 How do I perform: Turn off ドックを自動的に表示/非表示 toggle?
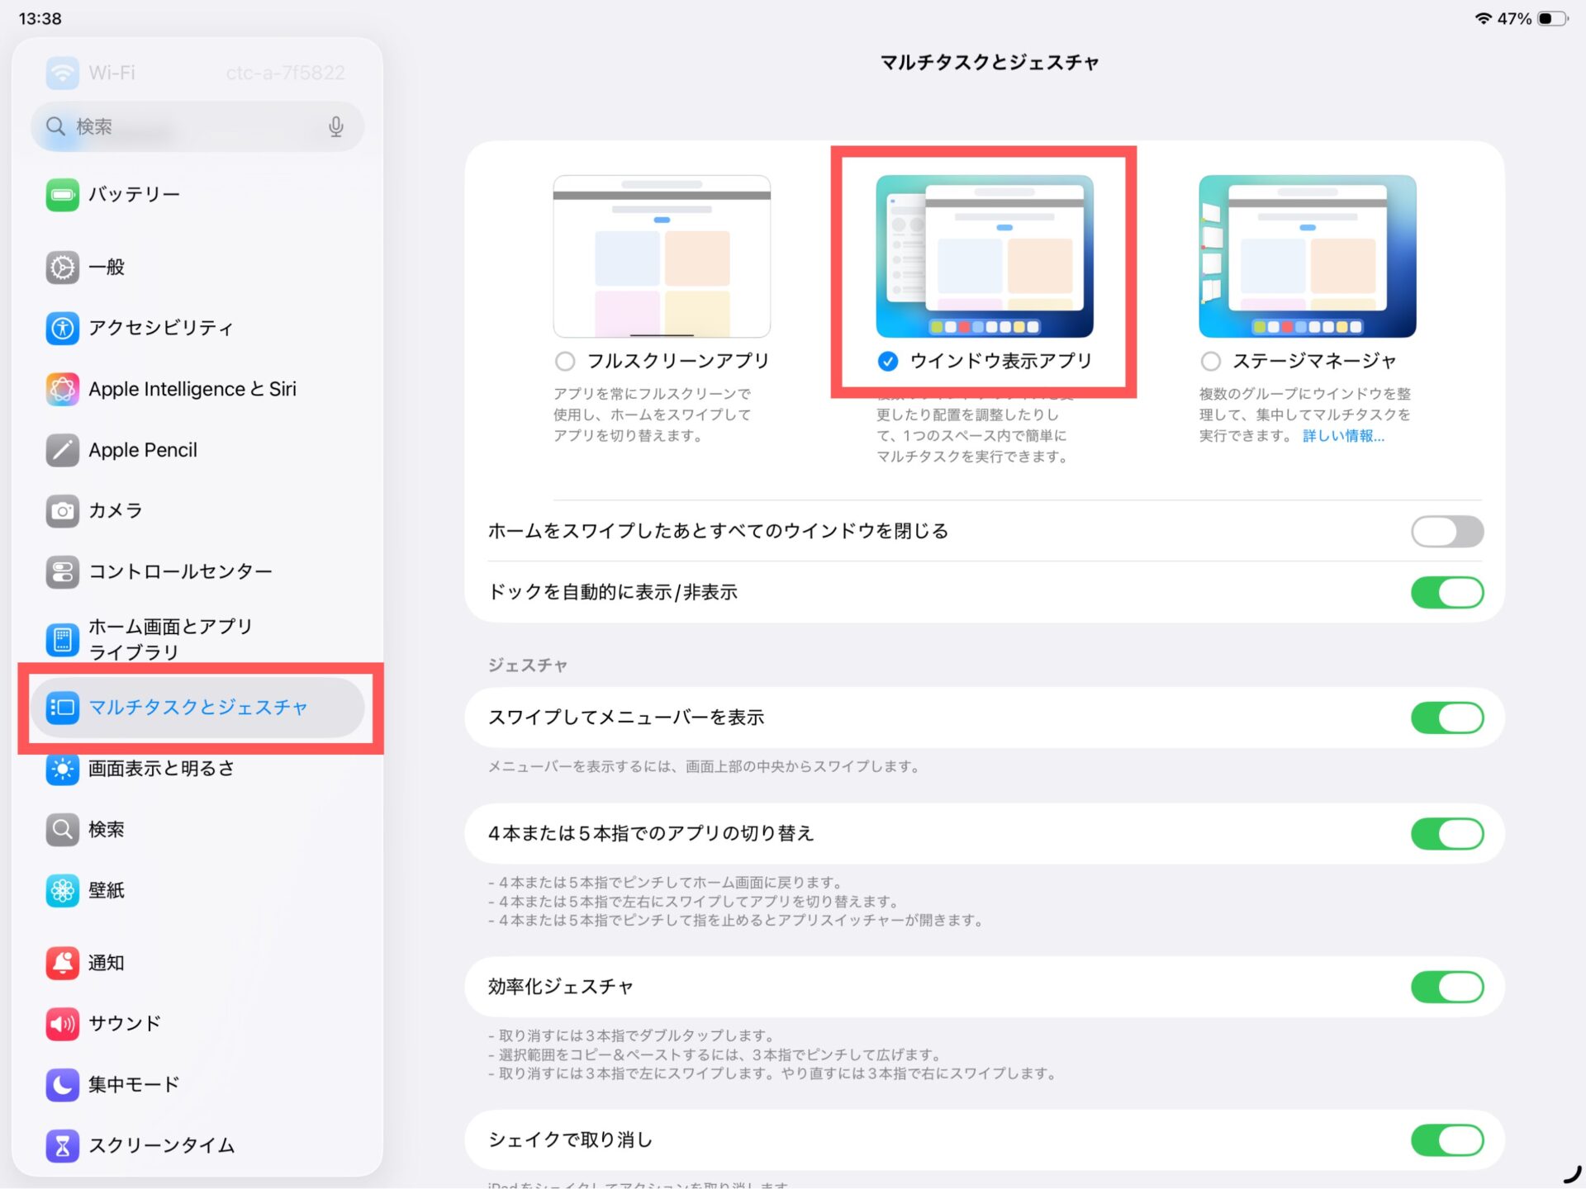click(x=1446, y=592)
